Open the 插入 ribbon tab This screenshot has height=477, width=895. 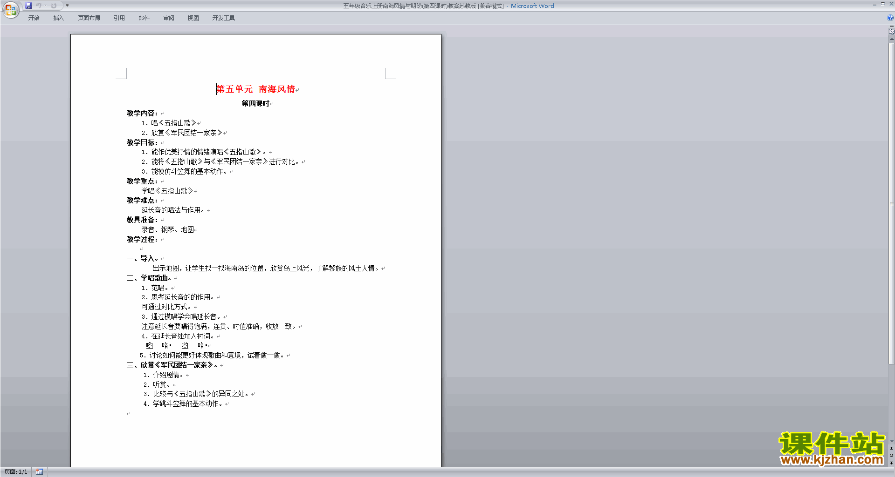[58, 18]
